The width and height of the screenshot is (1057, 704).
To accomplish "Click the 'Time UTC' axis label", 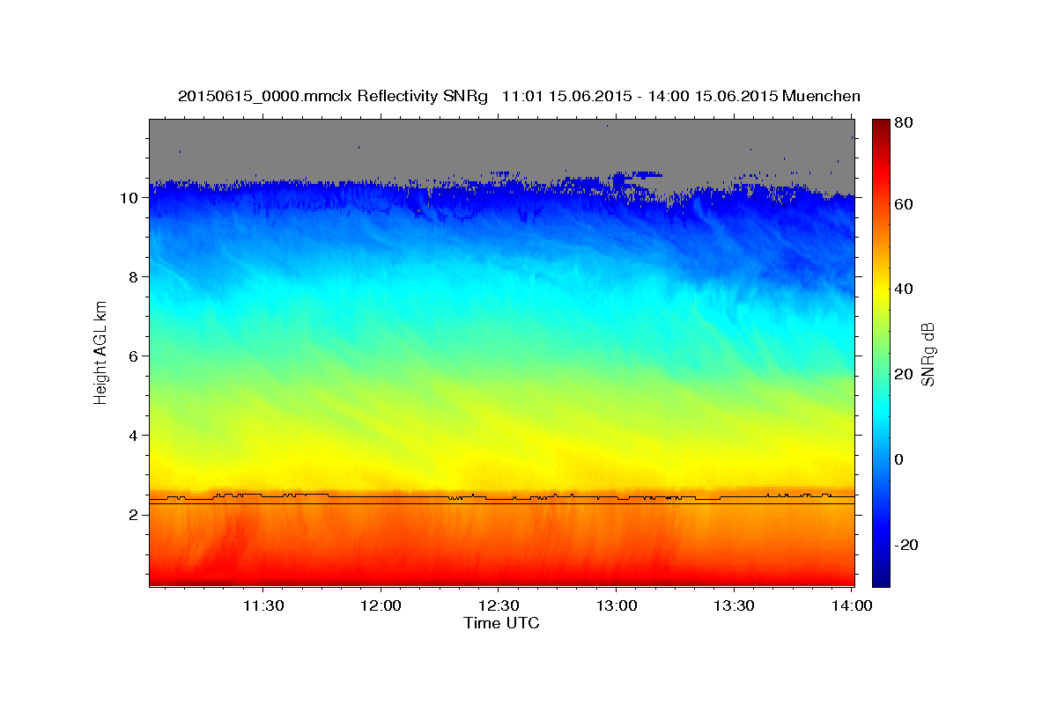I will point(501,623).
